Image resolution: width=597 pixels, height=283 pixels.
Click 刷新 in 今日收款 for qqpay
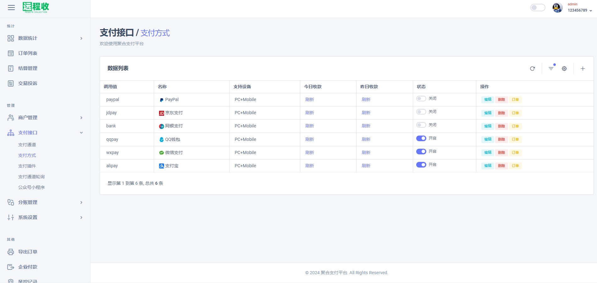tap(310, 139)
